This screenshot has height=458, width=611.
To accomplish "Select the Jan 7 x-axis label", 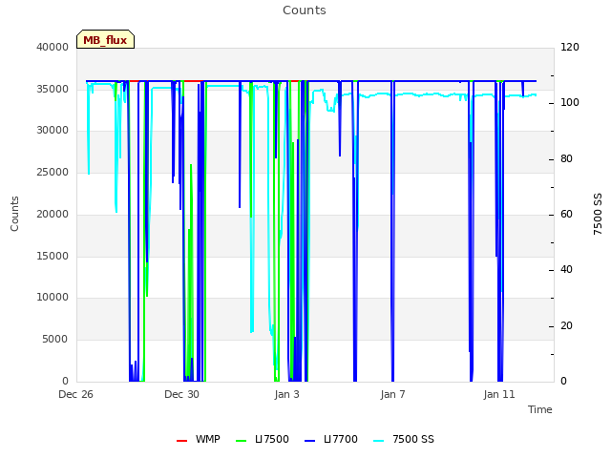I will coord(392,394).
